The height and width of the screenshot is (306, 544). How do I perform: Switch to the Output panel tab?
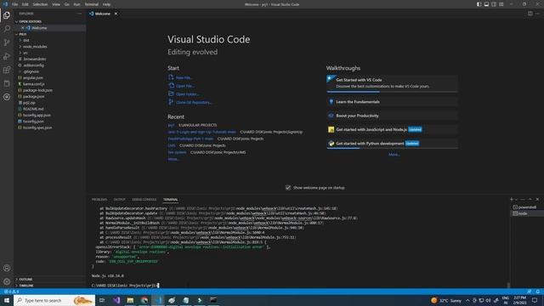pos(119,200)
